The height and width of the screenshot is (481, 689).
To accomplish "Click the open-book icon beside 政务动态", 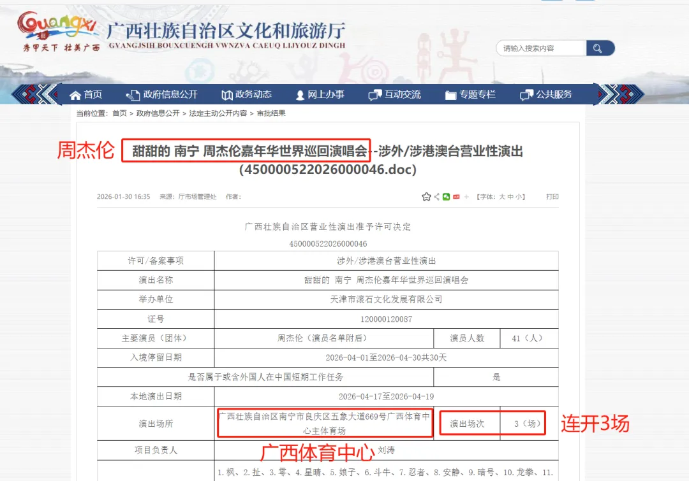I will click(226, 95).
